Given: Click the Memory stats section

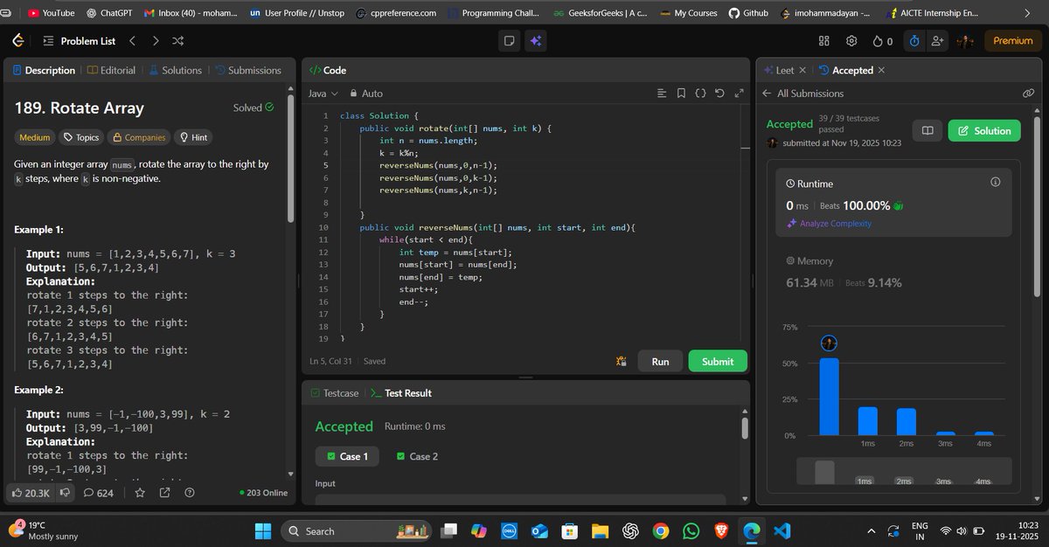Looking at the screenshot, I should pos(893,273).
